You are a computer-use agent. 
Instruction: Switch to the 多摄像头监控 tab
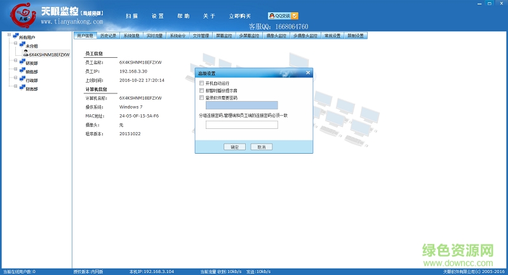(305, 36)
